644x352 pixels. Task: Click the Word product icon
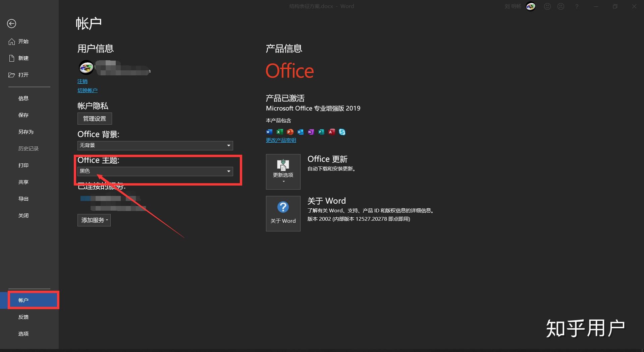(269, 132)
